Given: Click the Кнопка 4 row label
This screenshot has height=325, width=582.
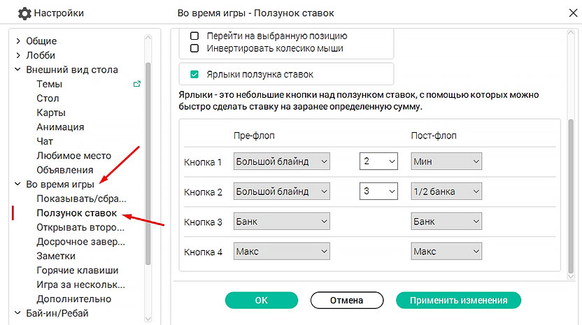Looking at the screenshot, I should click(x=203, y=252).
